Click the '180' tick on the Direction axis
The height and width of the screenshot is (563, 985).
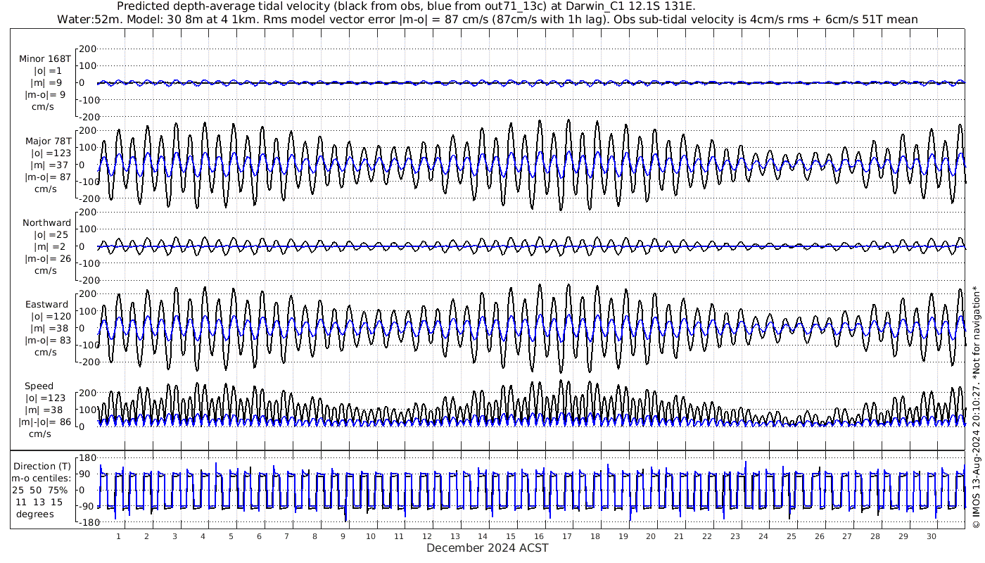[x=87, y=457]
